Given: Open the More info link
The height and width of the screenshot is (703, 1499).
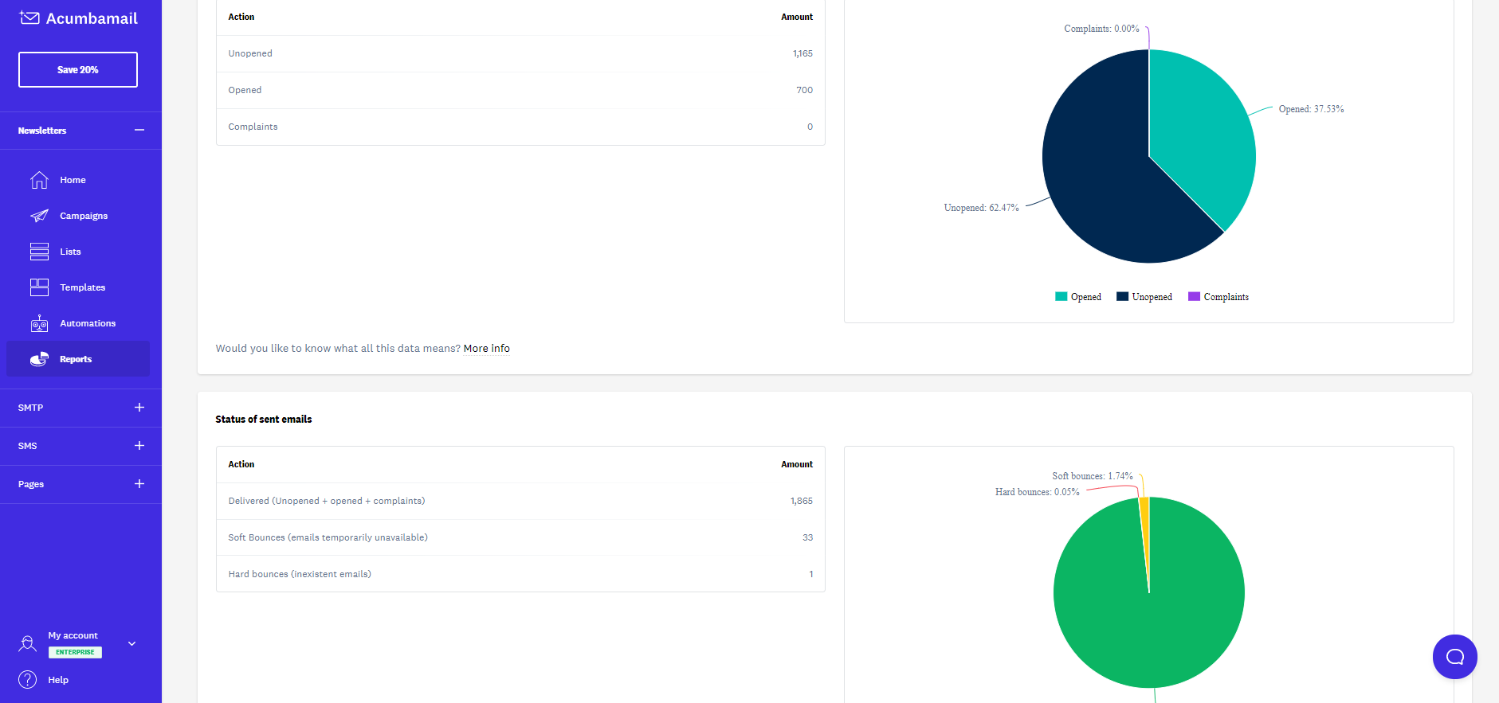Looking at the screenshot, I should click(486, 349).
